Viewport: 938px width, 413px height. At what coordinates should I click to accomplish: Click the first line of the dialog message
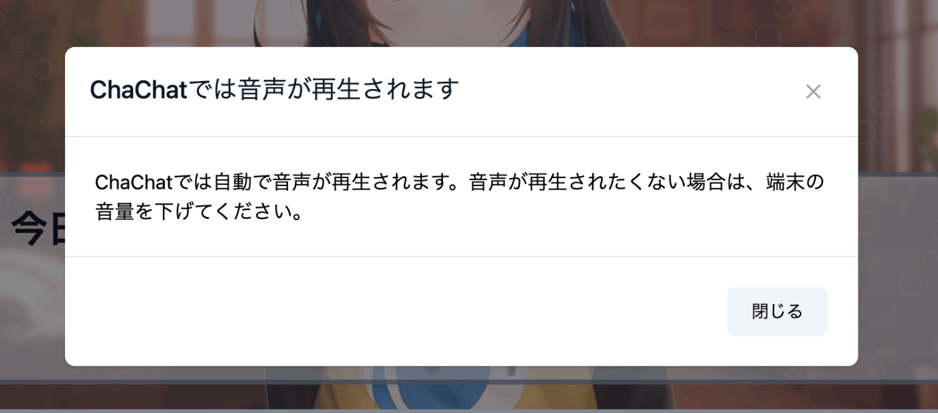(459, 182)
